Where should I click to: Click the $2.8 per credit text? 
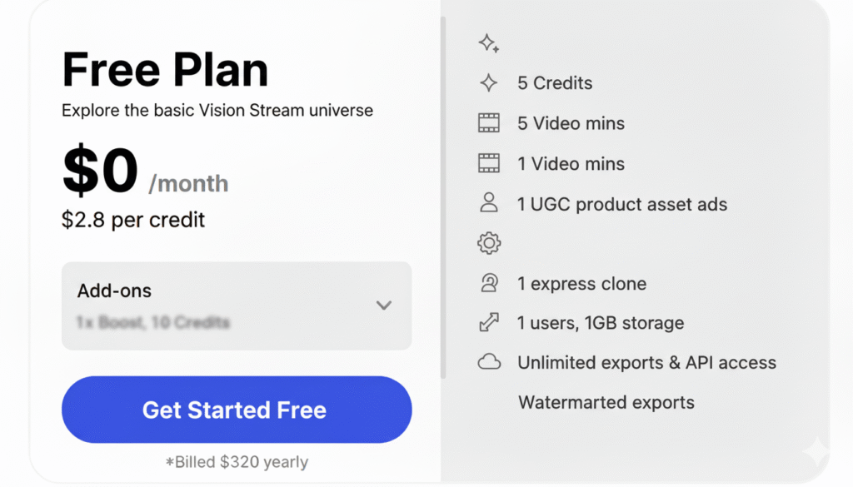[133, 220]
